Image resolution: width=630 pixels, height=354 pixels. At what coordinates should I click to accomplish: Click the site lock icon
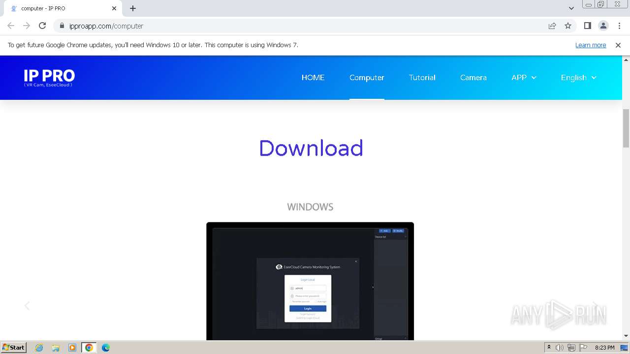pyautogui.click(x=62, y=26)
